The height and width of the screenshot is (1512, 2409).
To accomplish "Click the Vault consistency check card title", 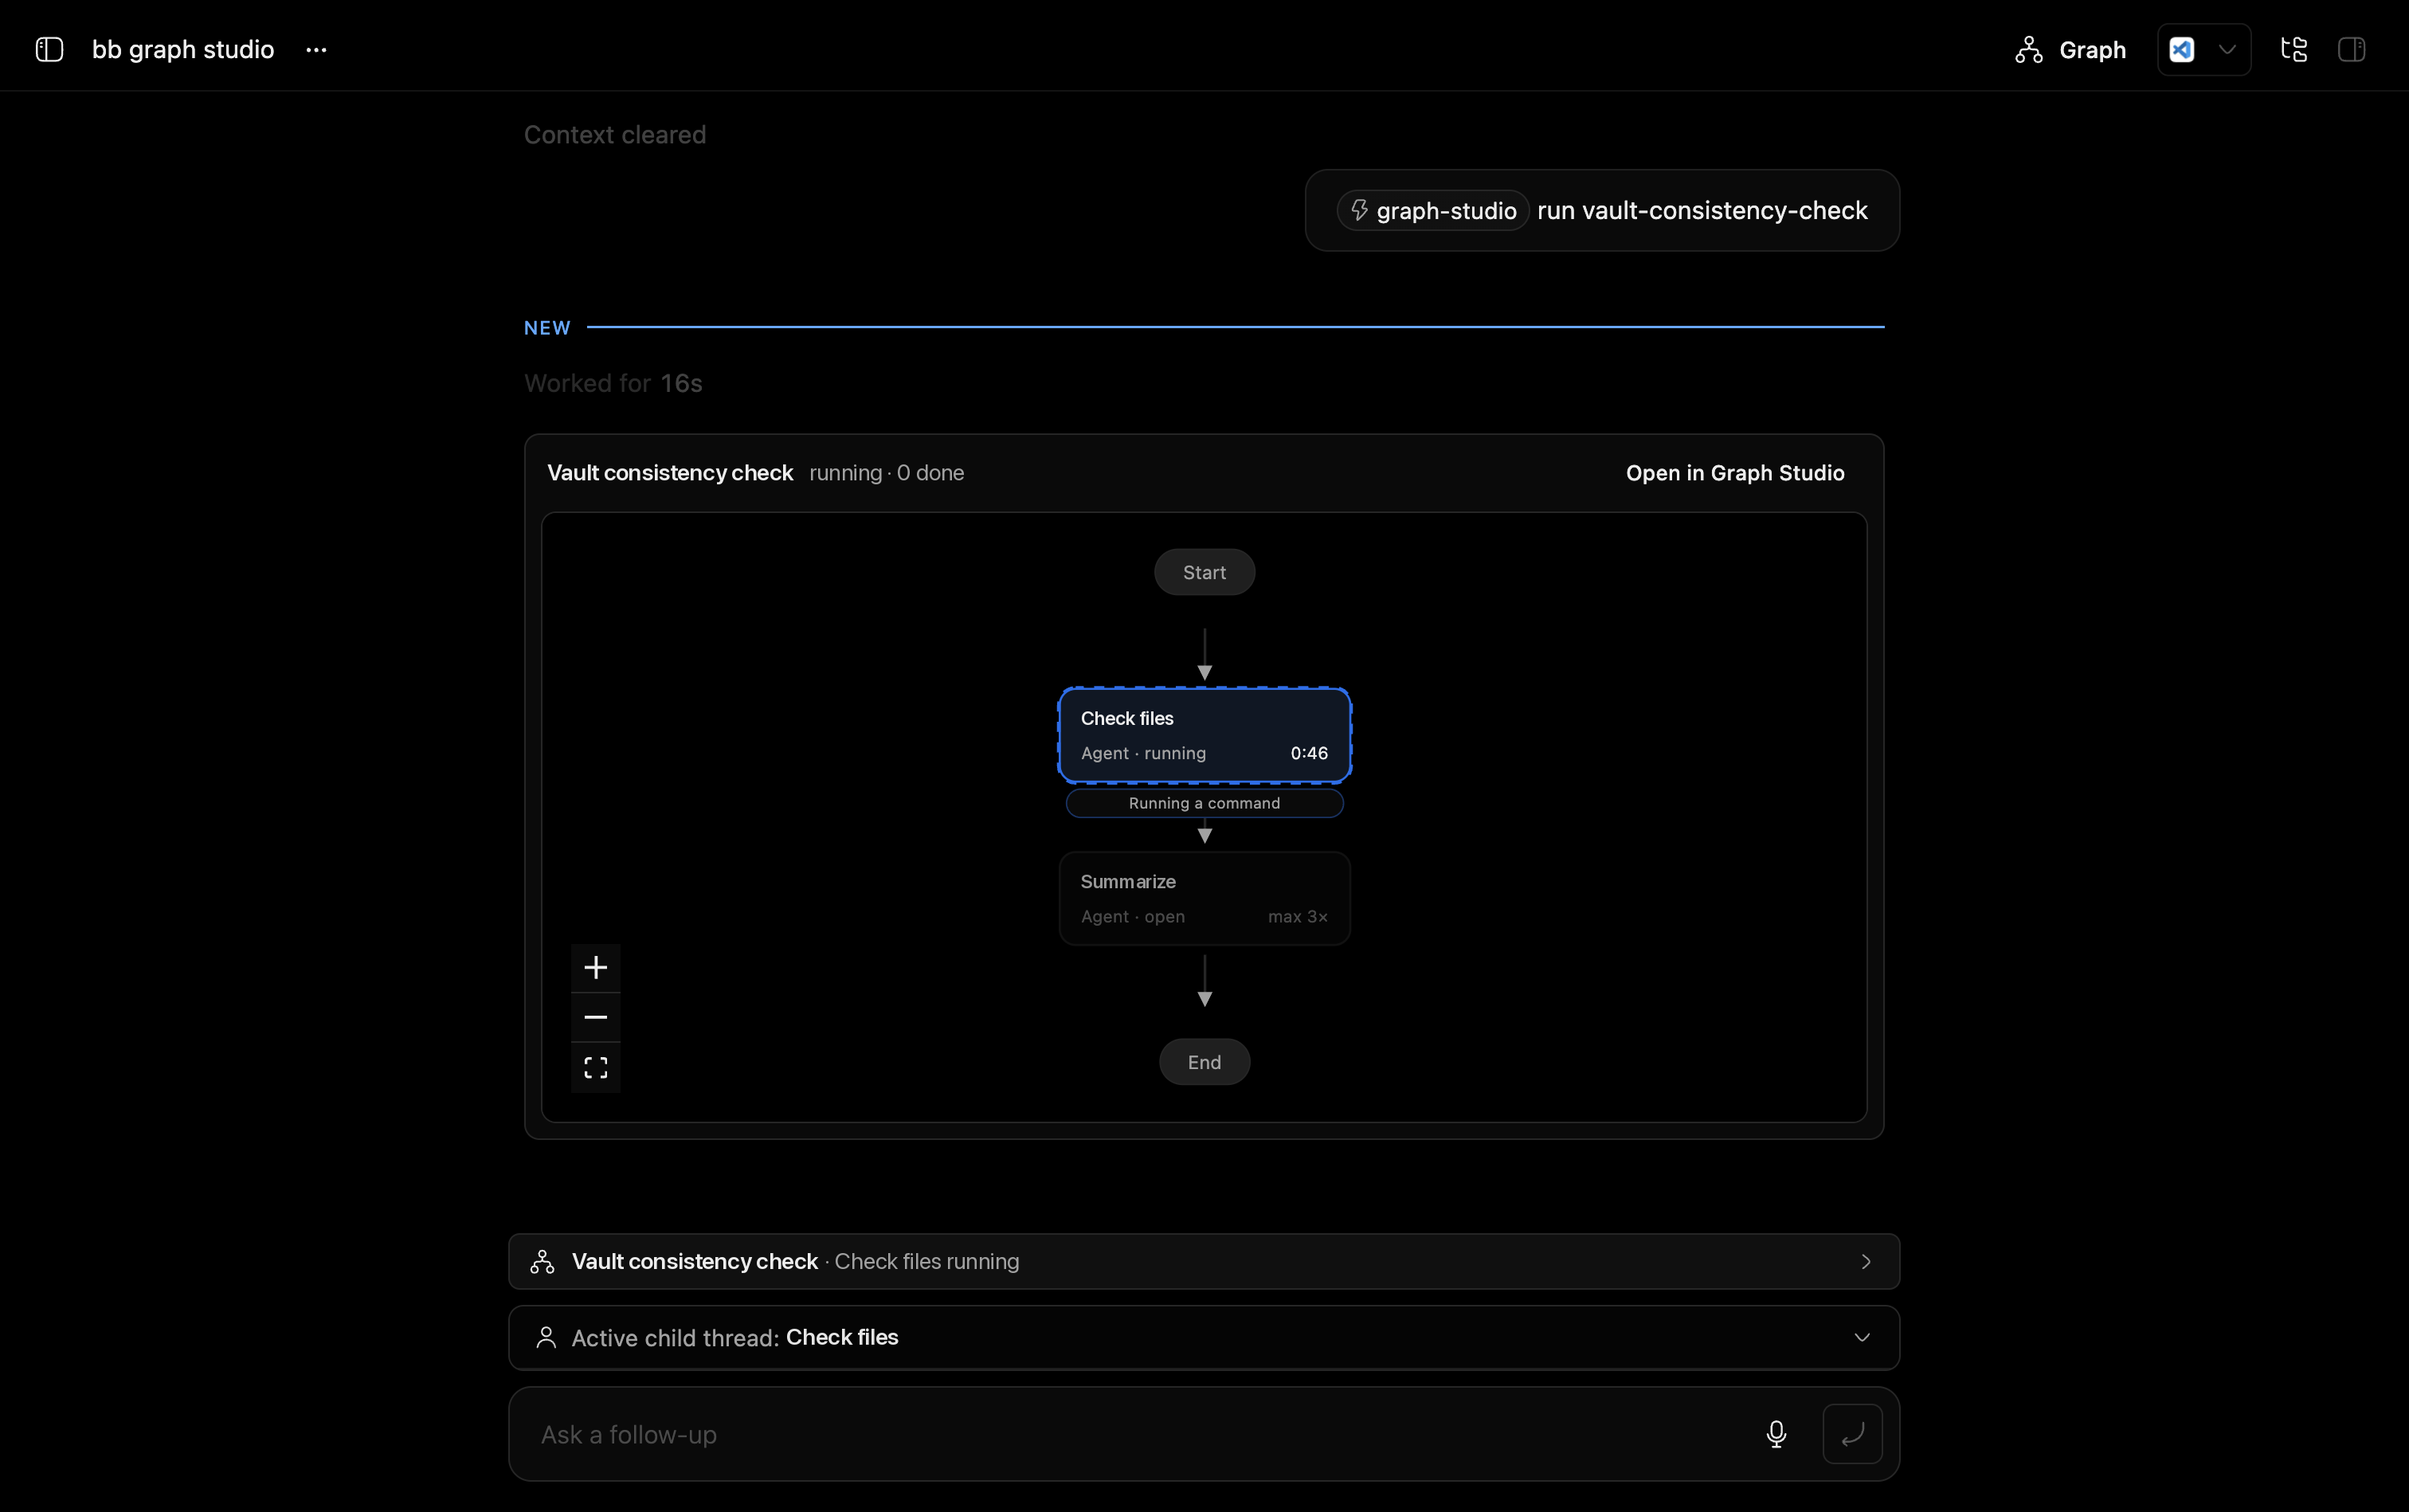I will (x=670, y=473).
